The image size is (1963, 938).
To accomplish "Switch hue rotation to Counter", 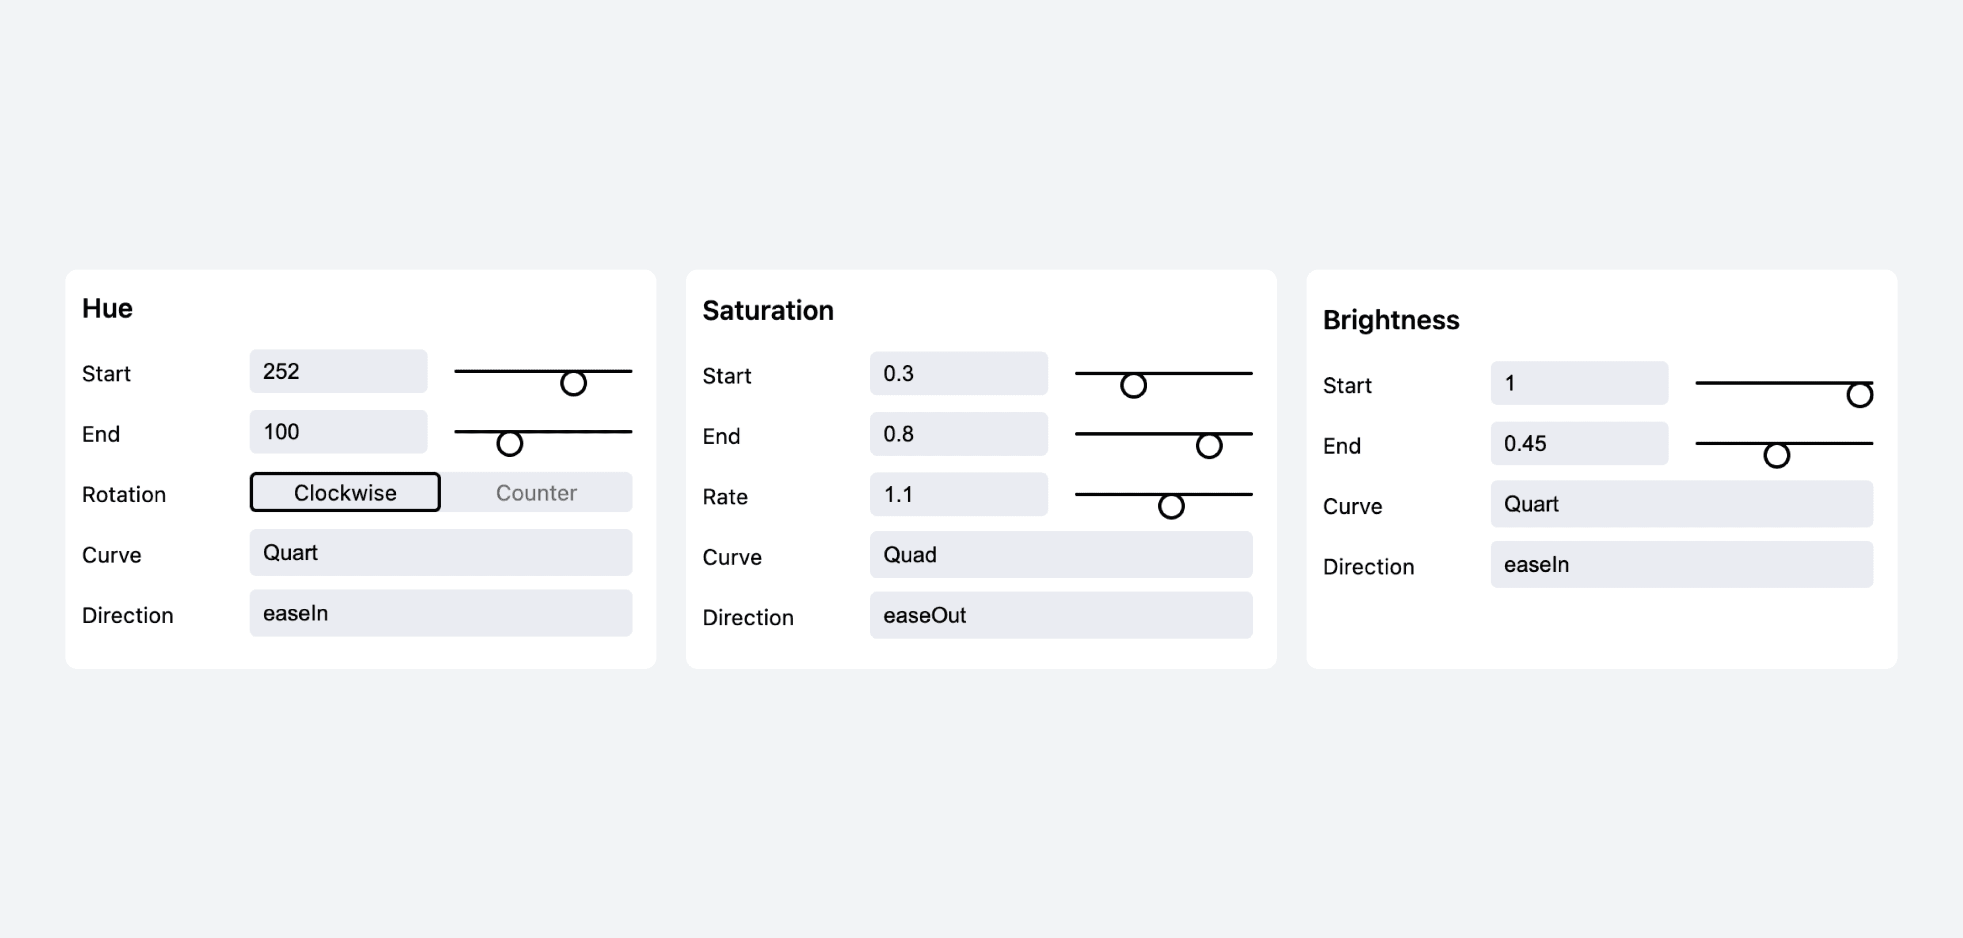I will 537,492.
